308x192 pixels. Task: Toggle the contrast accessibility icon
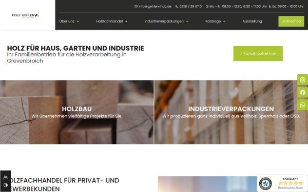tap(6, 185)
